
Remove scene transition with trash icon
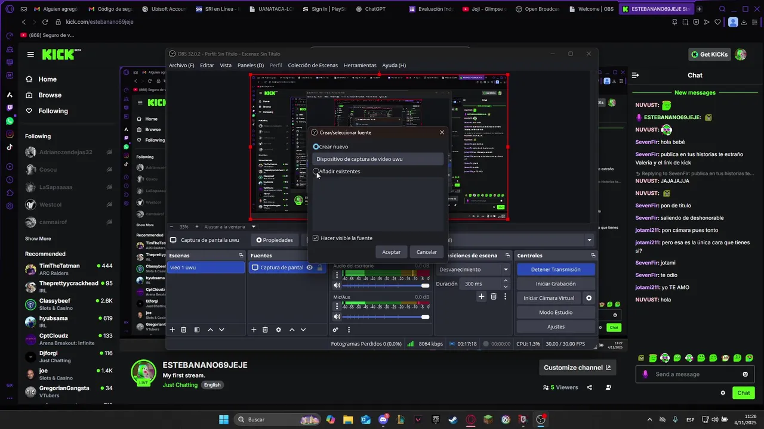(x=494, y=296)
